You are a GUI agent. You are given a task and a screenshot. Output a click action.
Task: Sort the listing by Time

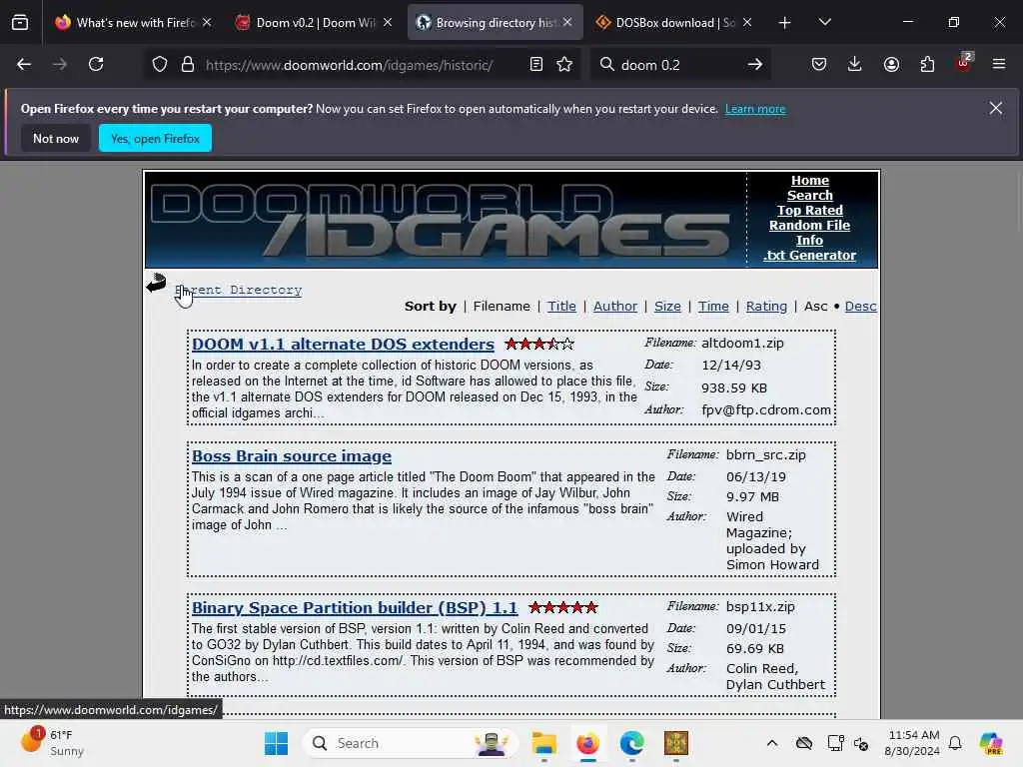[x=713, y=306]
